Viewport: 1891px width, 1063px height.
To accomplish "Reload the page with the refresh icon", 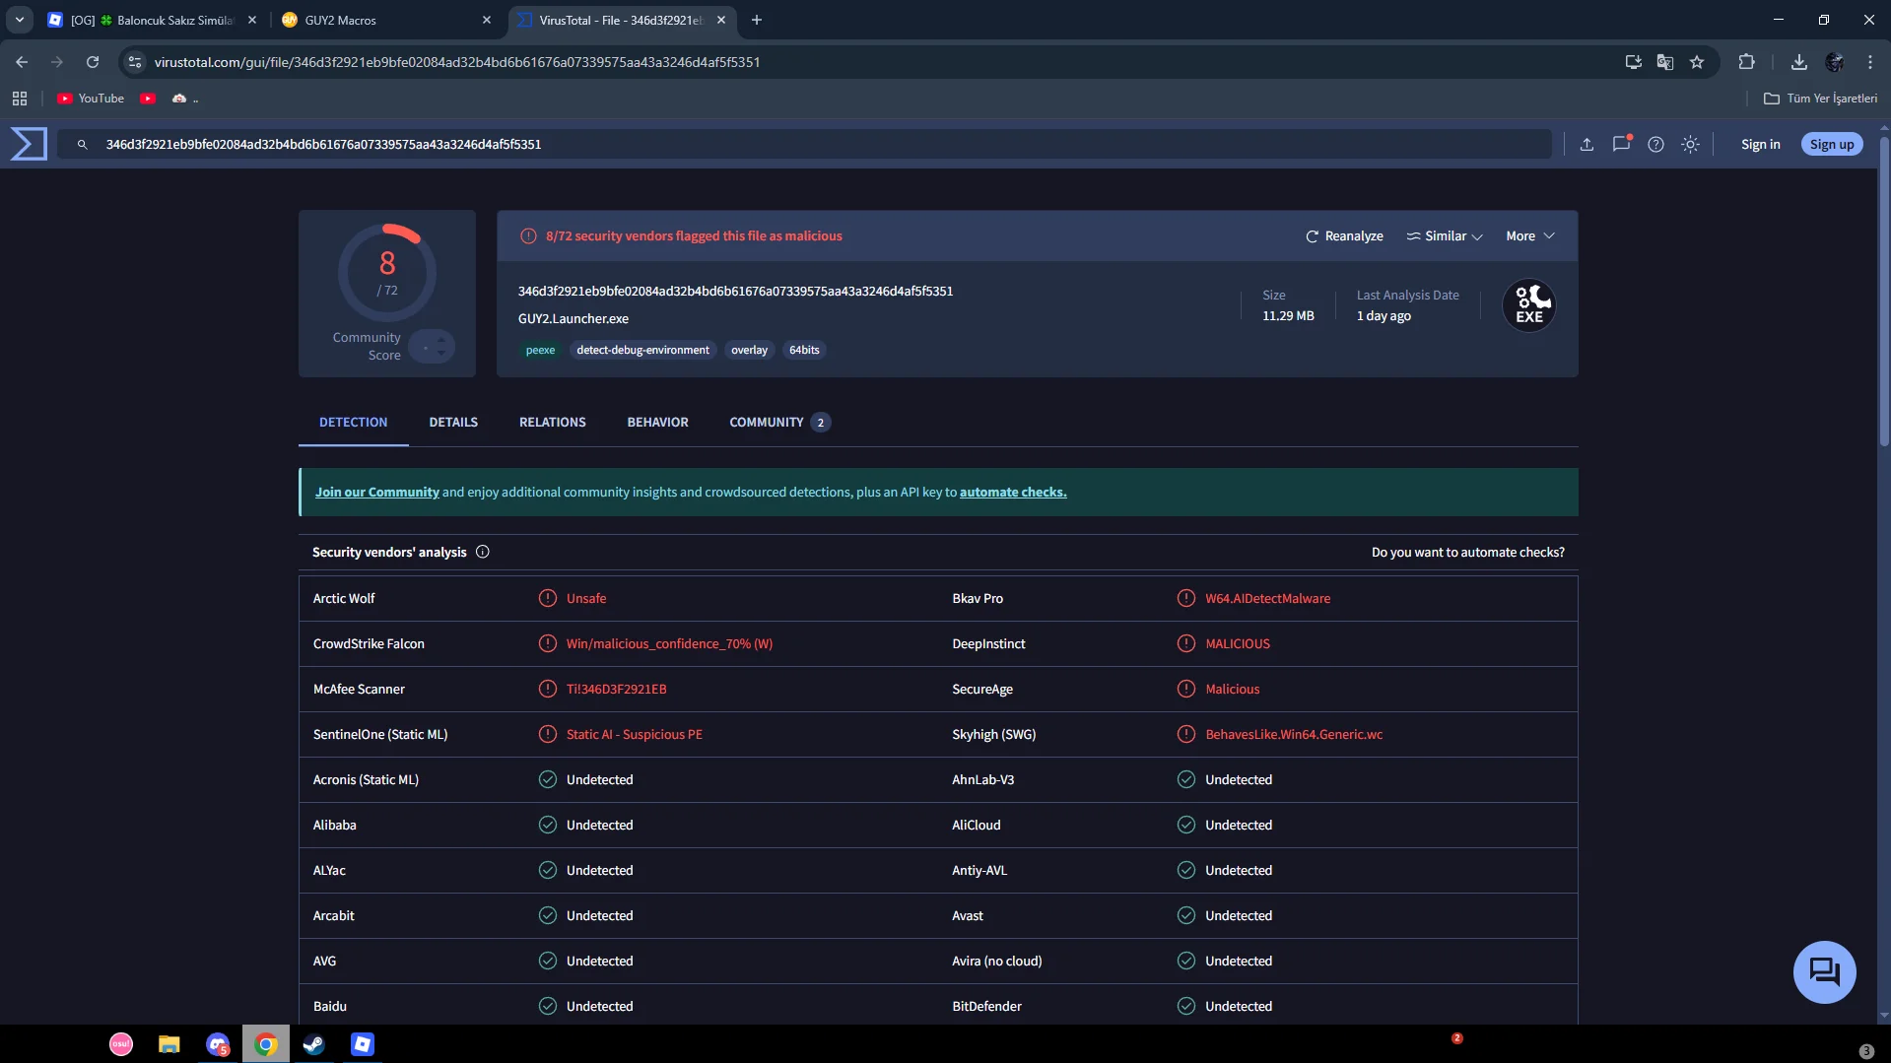I will (x=93, y=62).
